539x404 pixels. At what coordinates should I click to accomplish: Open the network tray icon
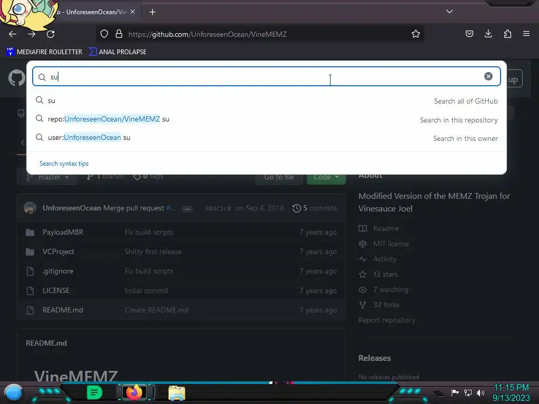pyautogui.click(x=468, y=392)
